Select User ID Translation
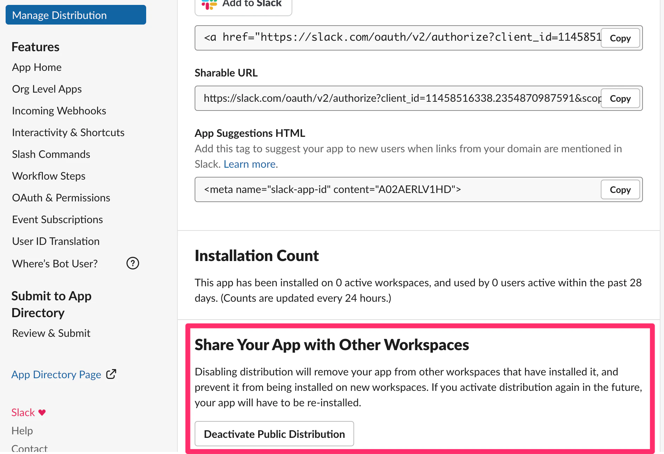Screen dimensions: 664x454 pos(56,241)
